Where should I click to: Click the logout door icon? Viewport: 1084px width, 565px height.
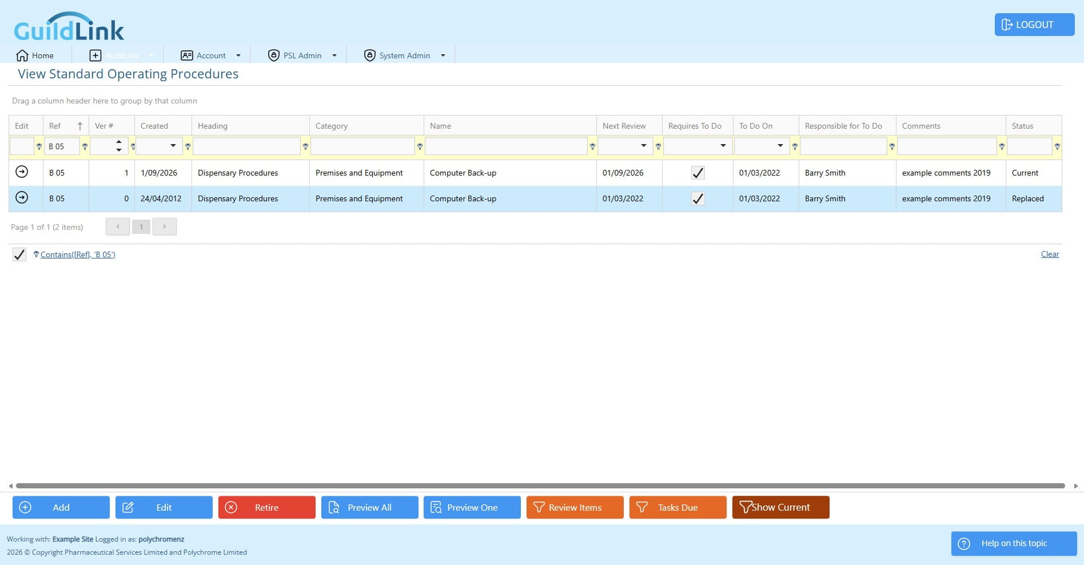pyautogui.click(x=1007, y=25)
